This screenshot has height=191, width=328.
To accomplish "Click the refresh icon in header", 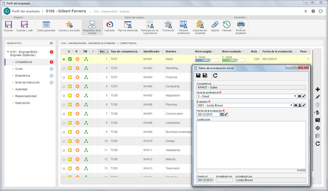I will coord(321,11).
